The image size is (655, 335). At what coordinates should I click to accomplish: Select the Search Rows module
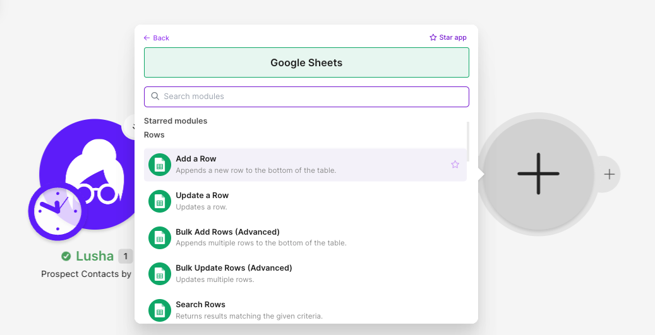tap(305, 310)
